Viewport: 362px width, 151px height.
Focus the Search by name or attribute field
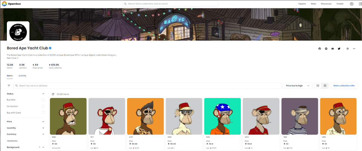(147, 85)
